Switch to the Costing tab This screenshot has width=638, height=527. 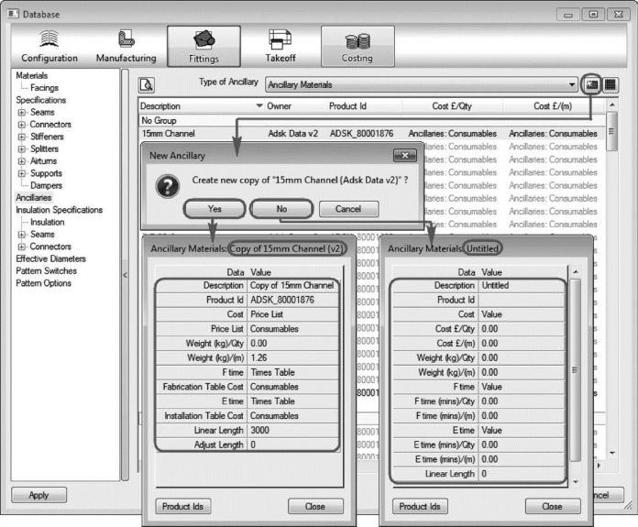point(357,47)
